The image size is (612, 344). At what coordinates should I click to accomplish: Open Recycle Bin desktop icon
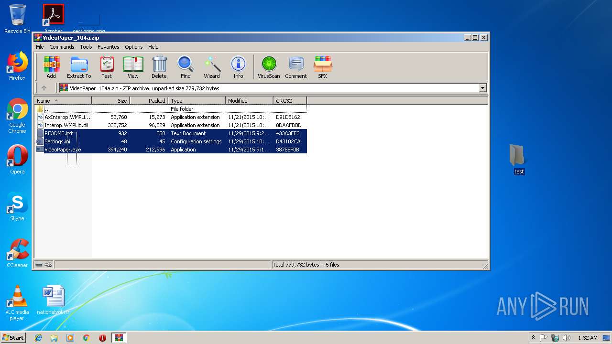click(x=17, y=19)
